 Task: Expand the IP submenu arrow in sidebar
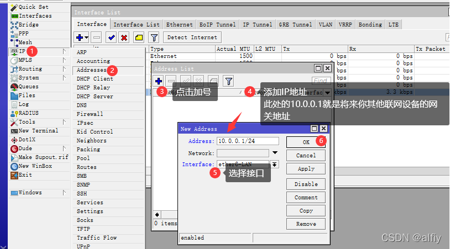pos(64,51)
